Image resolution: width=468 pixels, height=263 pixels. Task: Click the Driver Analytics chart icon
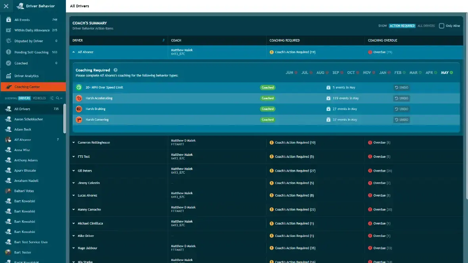8,76
